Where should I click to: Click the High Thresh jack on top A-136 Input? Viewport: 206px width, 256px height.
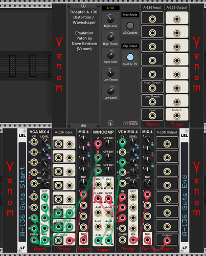152,88
